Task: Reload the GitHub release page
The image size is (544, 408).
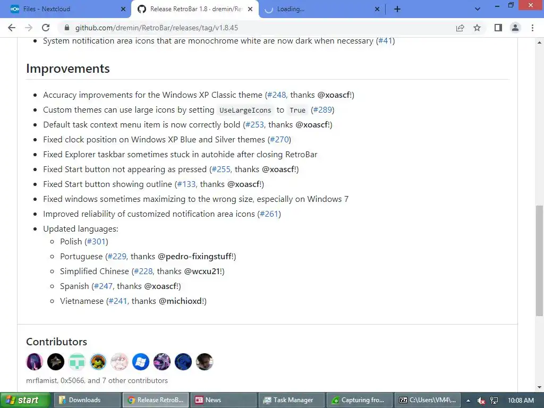Action: (x=46, y=28)
